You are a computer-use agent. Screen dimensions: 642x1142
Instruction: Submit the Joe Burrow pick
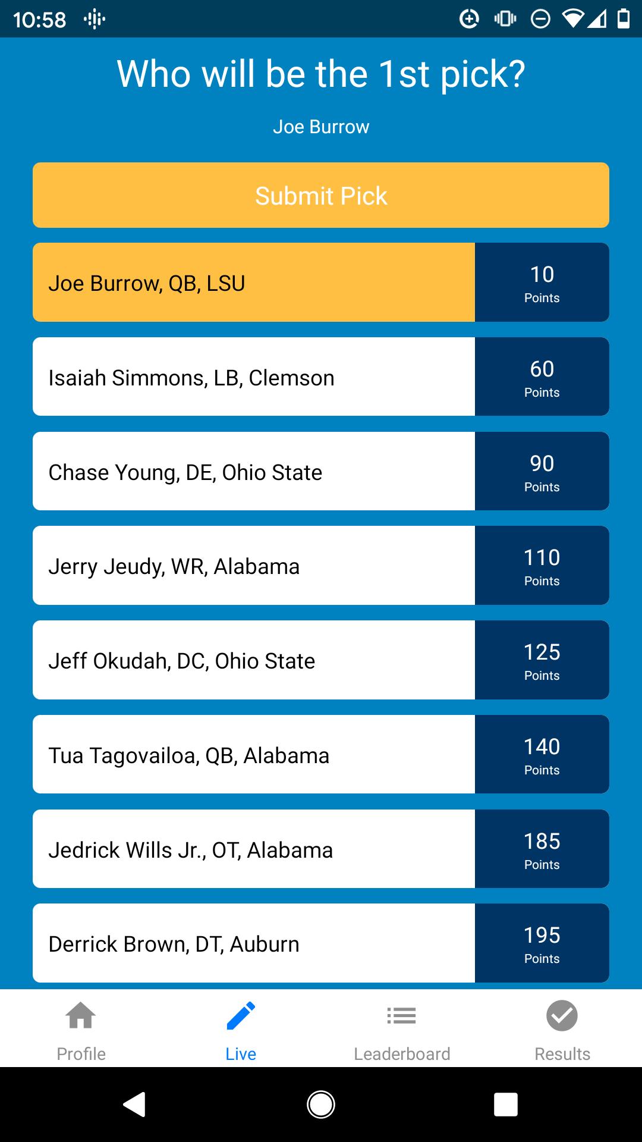pos(321,195)
